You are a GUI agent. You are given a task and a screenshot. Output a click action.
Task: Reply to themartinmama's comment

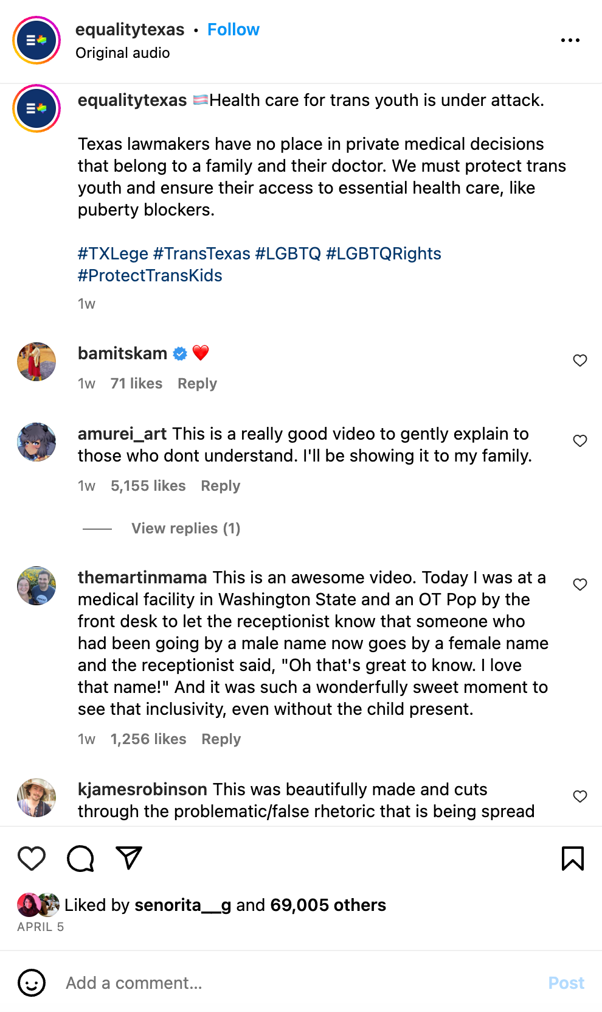[221, 739]
